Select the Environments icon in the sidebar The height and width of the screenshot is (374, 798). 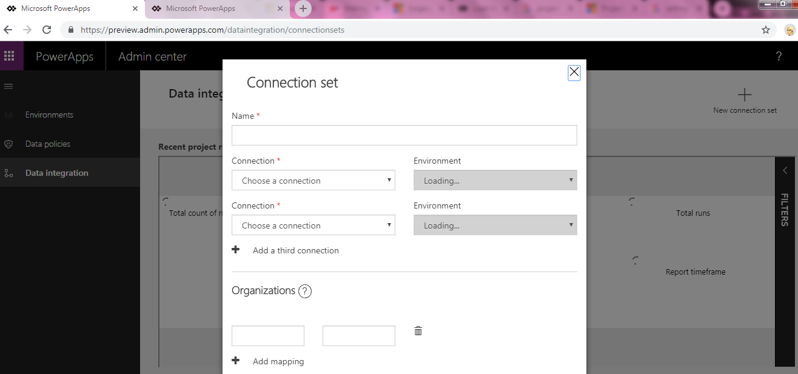click(x=8, y=115)
